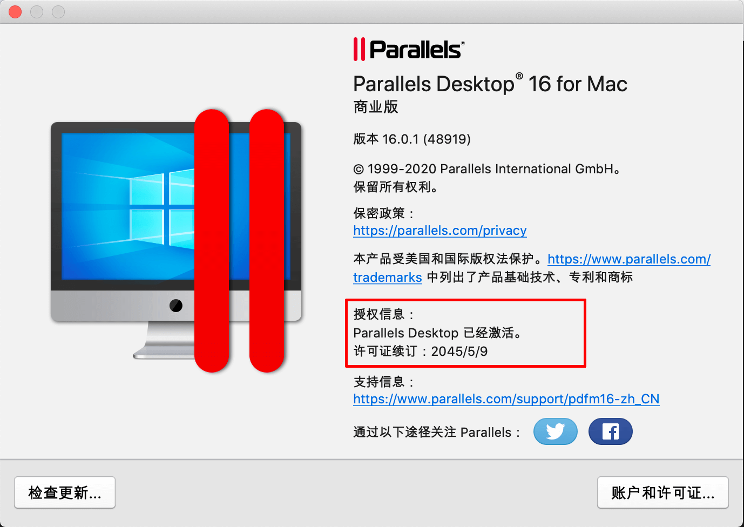
Task: Click the red parallel bars graphic
Action: pyautogui.click(x=239, y=241)
